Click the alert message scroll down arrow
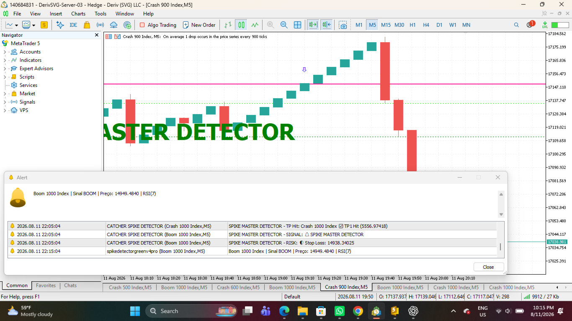The width and height of the screenshot is (572, 321). [501, 214]
